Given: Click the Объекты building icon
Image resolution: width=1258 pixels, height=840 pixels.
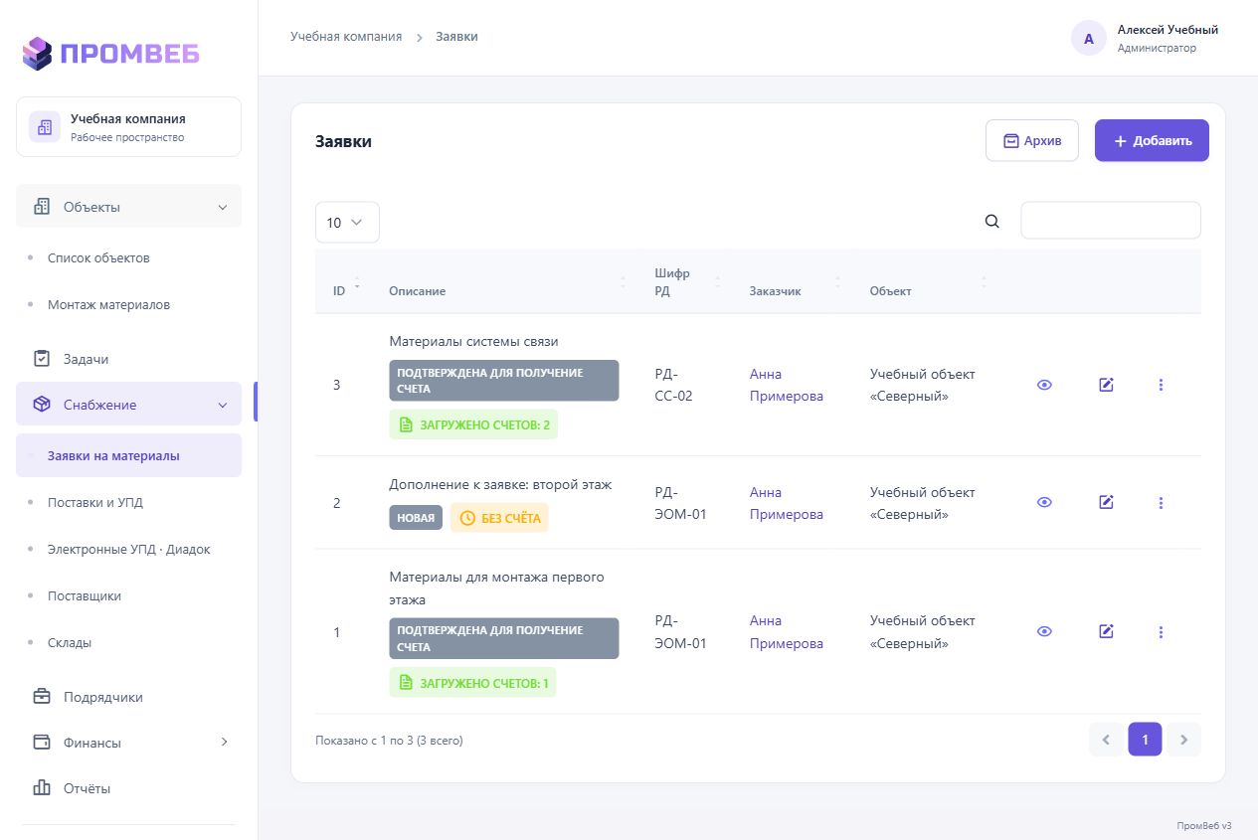Looking at the screenshot, I should click(42, 207).
